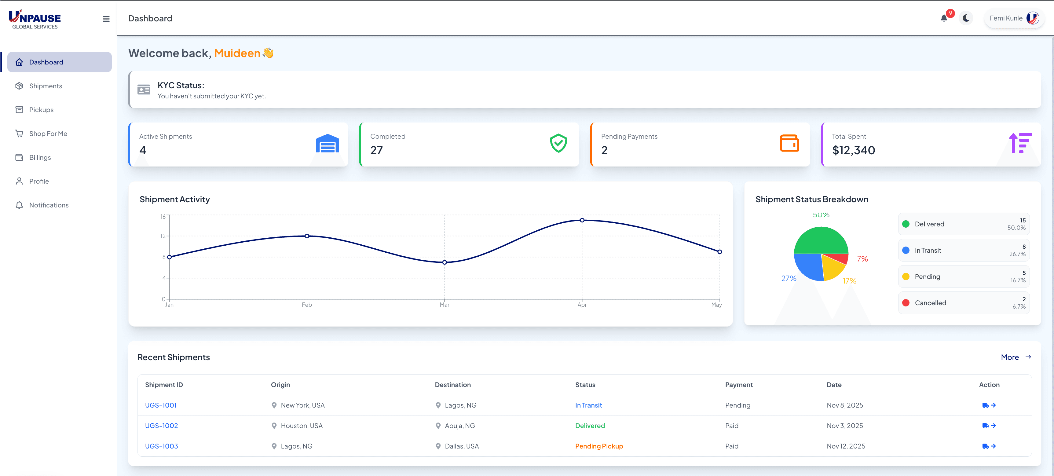Click the green Delivered legend dot

[906, 224]
